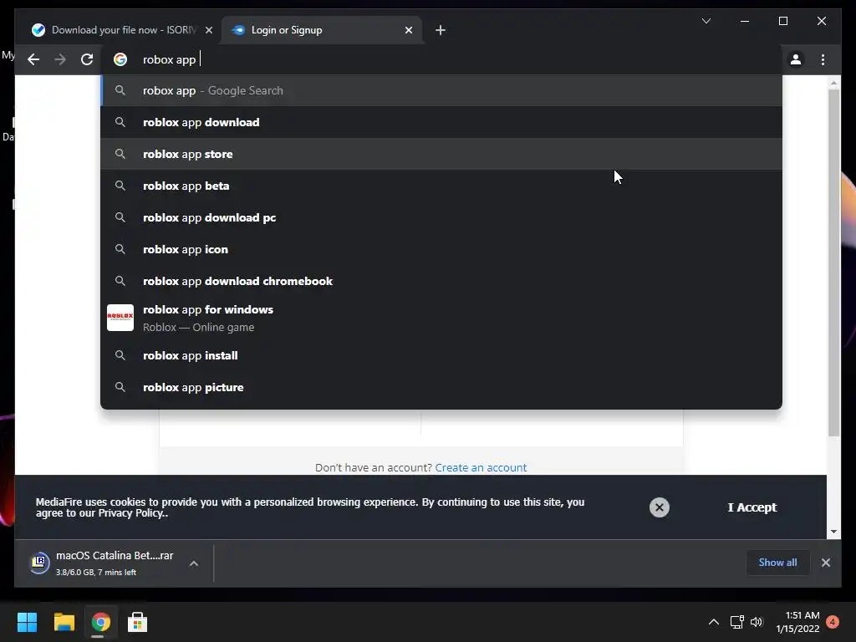Open the Windows Start menu
This screenshot has width=856, height=642.
[27, 622]
